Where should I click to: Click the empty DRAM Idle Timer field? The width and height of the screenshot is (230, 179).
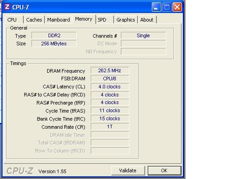pos(110,135)
